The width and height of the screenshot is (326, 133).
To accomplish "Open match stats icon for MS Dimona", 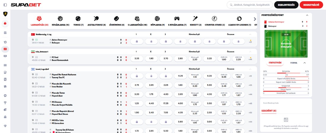I will coord(36,102).
